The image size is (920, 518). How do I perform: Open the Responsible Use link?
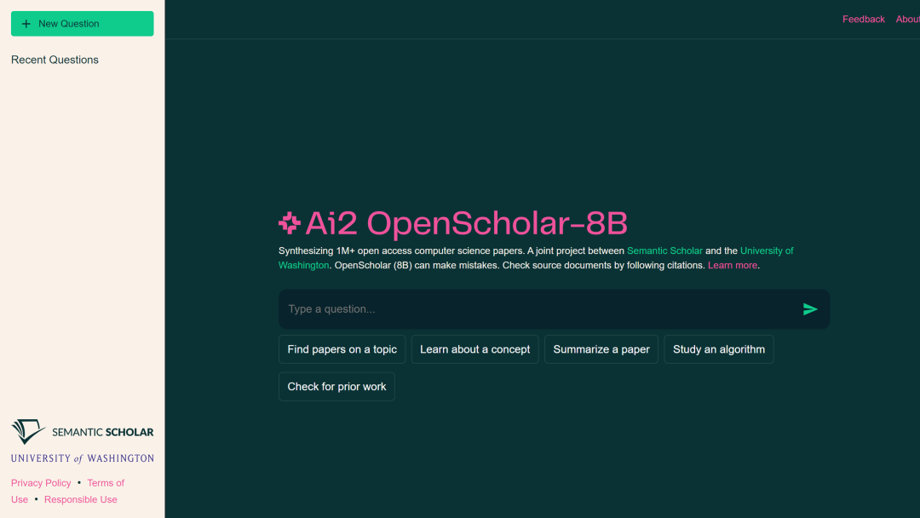[x=80, y=500]
